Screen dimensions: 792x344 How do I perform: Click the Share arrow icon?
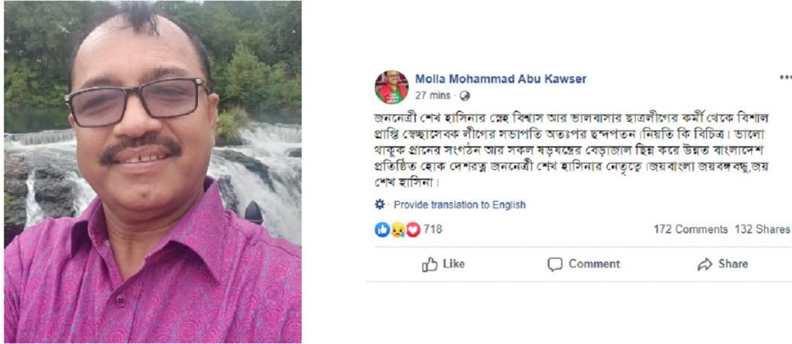[x=704, y=264]
